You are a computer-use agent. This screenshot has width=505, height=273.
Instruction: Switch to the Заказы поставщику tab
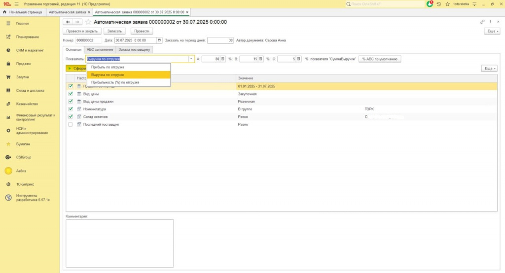134,50
